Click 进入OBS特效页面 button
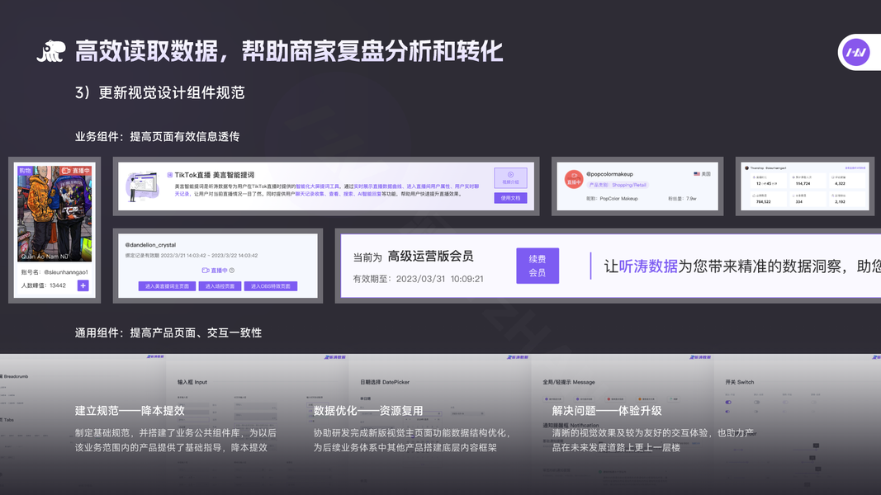 tap(270, 286)
